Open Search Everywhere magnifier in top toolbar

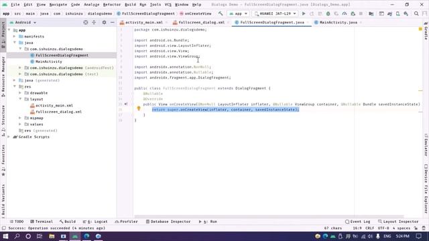[416, 13]
